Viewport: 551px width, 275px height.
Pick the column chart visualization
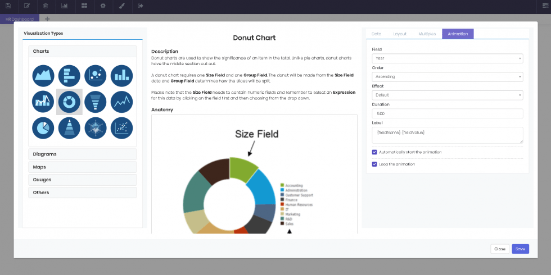[121, 76]
